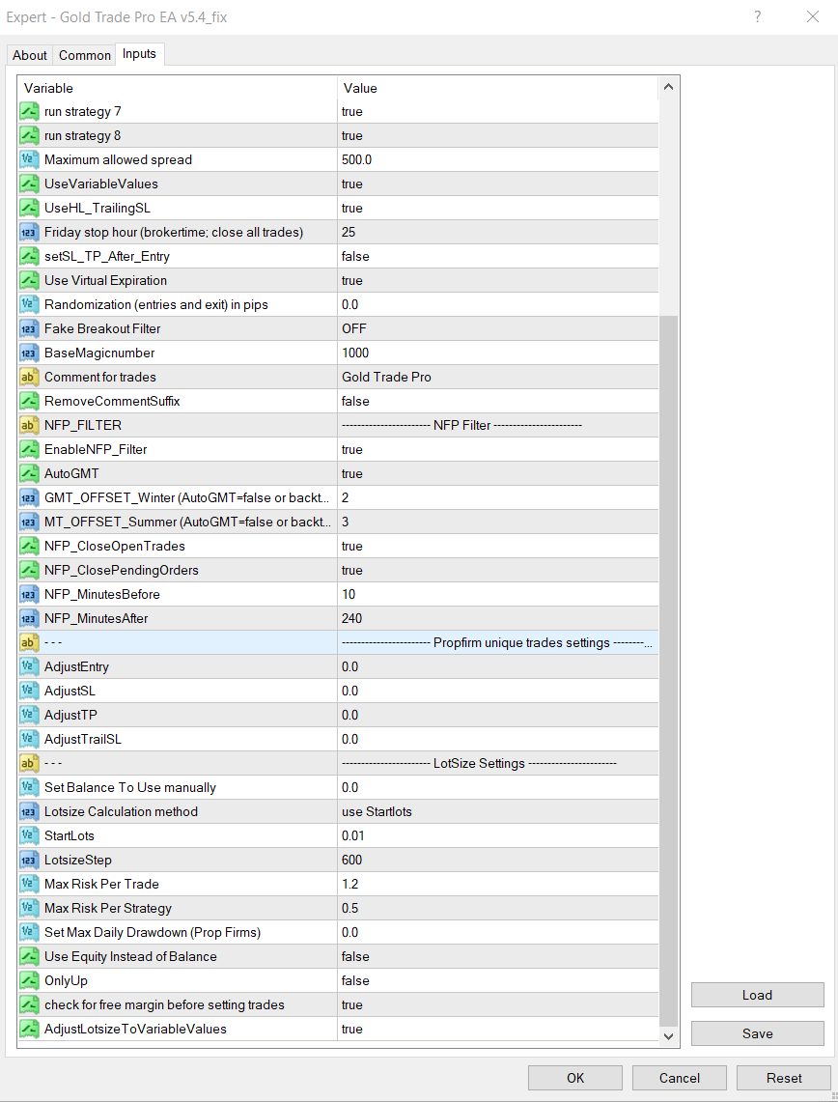Image resolution: width=838 pixels, height=1102 pixels.
Task: Edit the LotsizeStep value 600
Action: pos(497,860)
